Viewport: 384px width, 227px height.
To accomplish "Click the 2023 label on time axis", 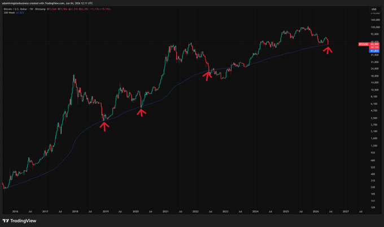I will coord(225,212).
